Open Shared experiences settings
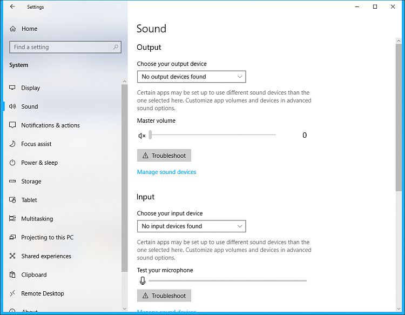 46,256
